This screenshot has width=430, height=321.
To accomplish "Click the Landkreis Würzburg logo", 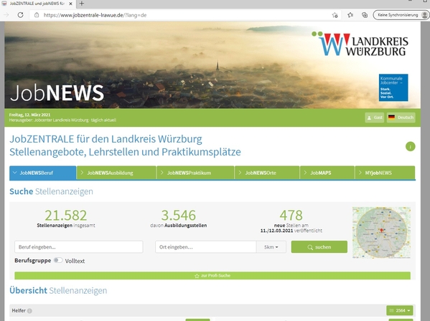I will (x=360, y=44).
